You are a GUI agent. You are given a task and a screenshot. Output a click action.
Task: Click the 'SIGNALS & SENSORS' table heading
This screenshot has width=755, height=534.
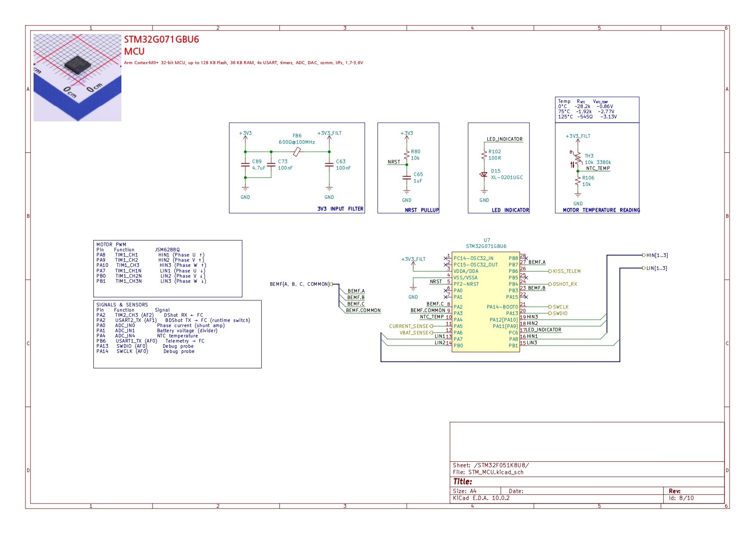pos(122,305)
